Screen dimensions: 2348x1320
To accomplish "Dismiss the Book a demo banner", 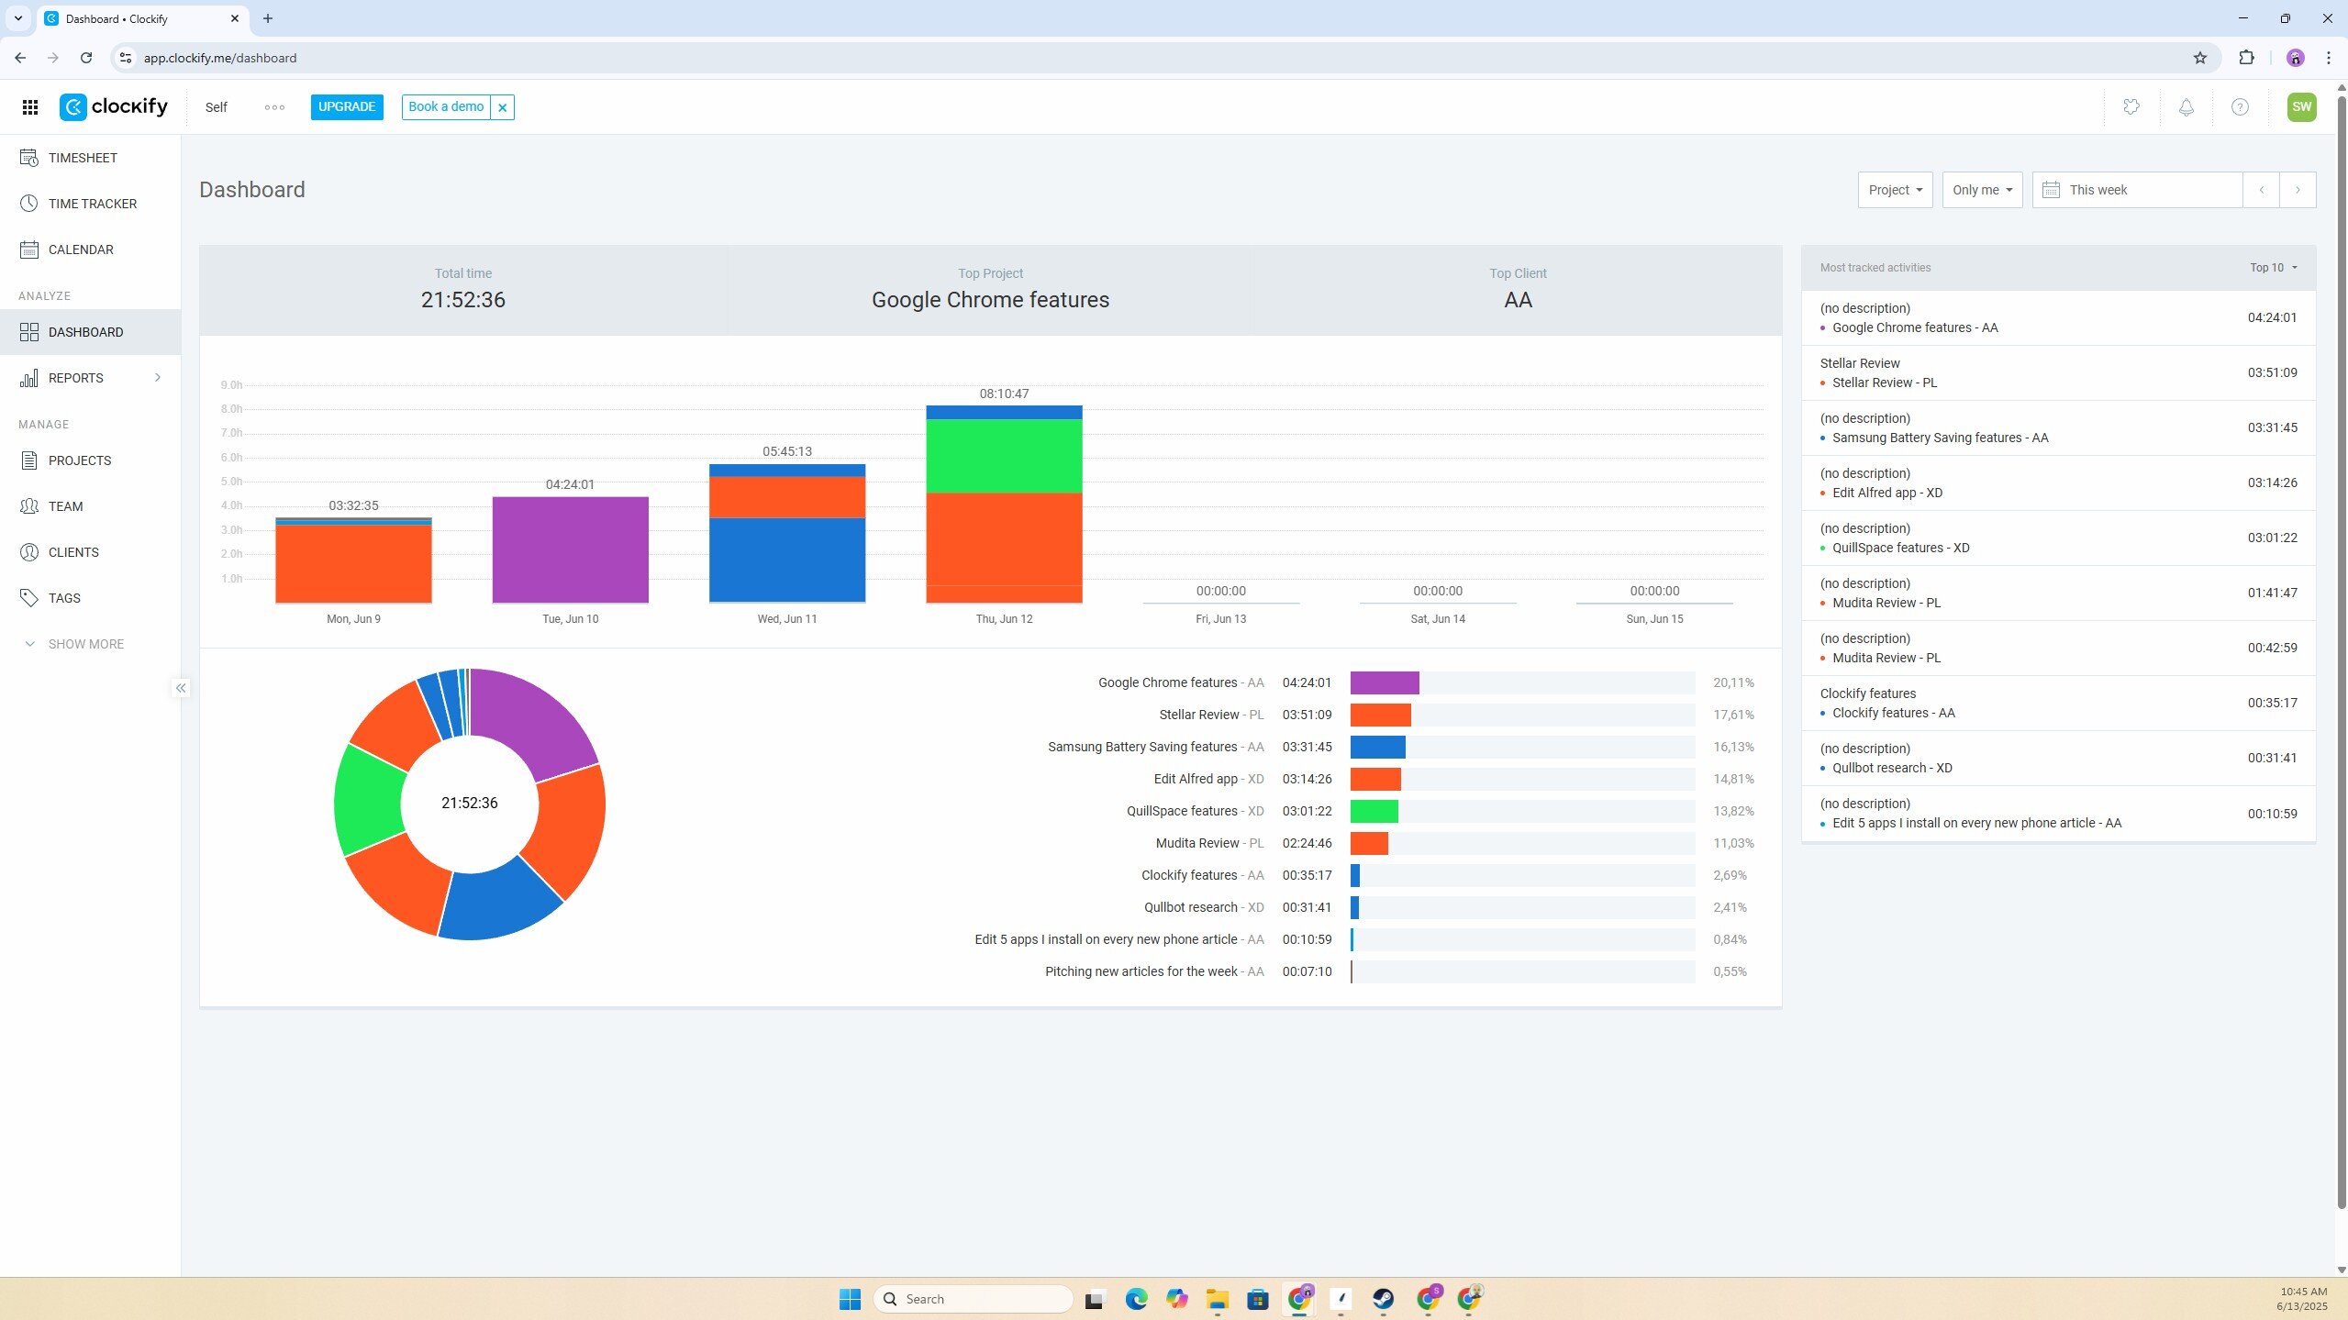I will (502, 107).
